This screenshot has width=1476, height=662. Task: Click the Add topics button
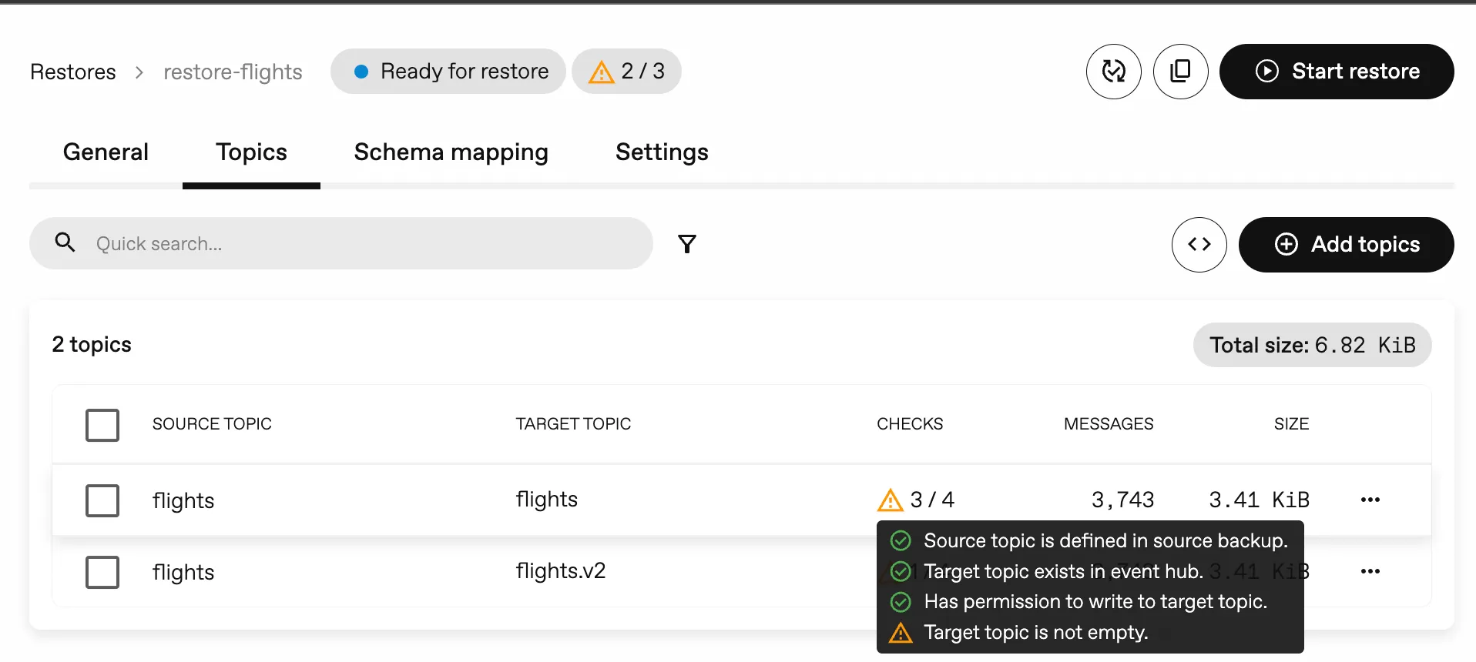[1346, 245]
